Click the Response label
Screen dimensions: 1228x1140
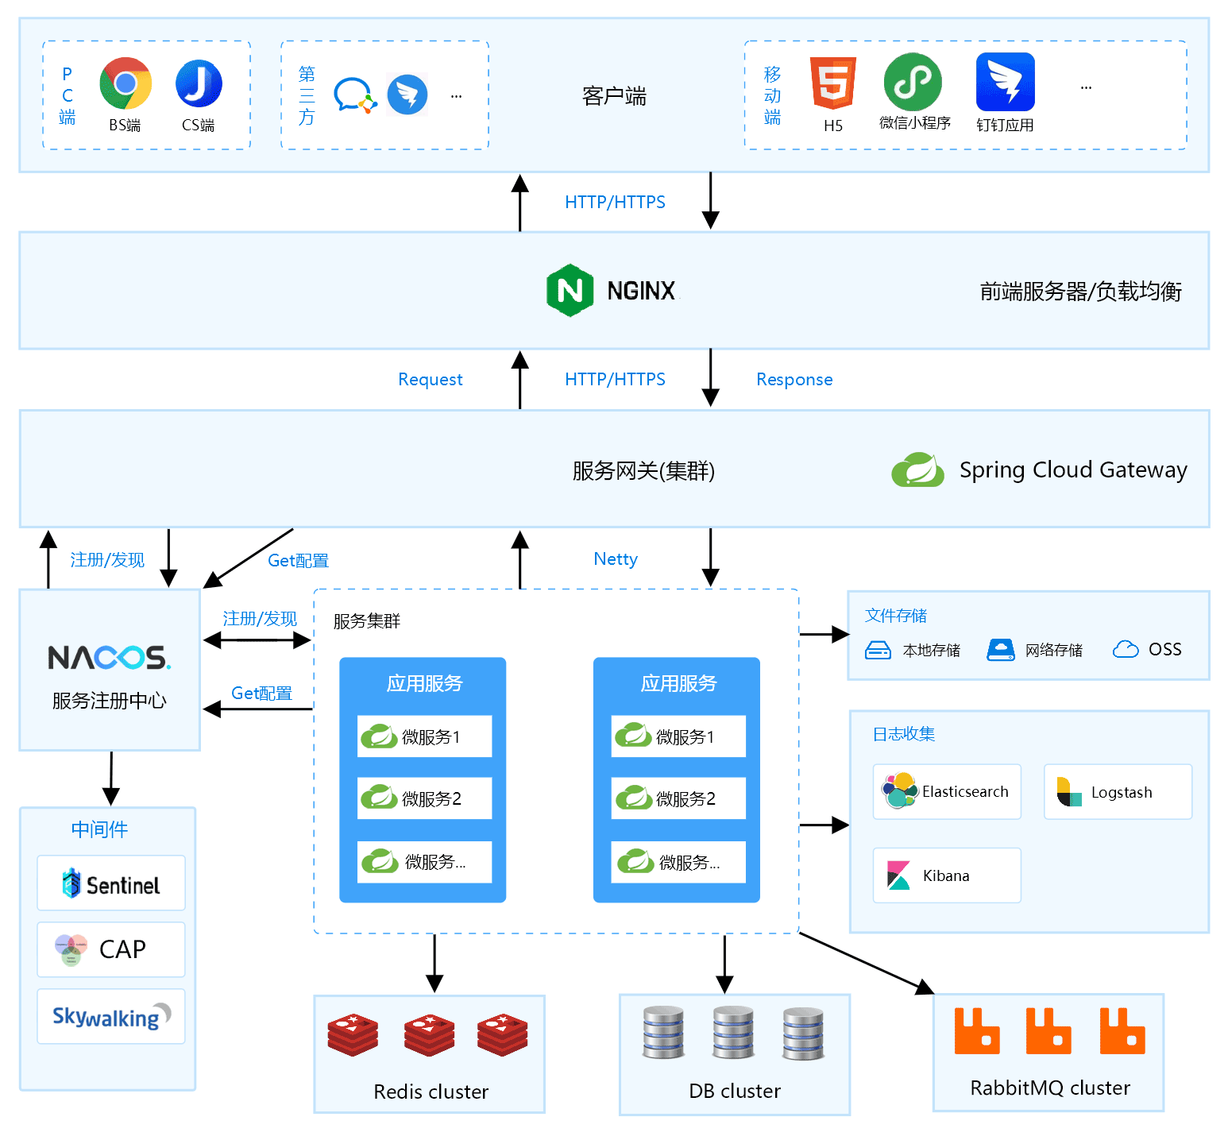click(x=794, y=380)
